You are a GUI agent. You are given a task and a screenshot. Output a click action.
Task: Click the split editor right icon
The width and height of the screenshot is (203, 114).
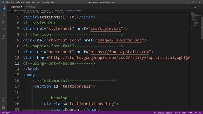tap(195, 7)
